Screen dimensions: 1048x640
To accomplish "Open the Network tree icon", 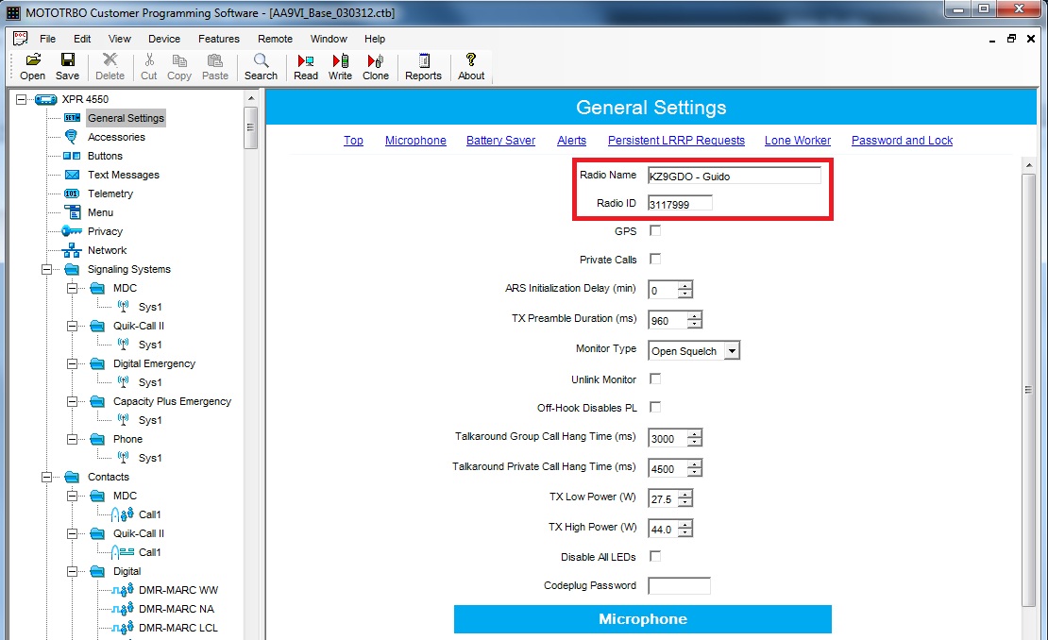I will click(72, 250).
